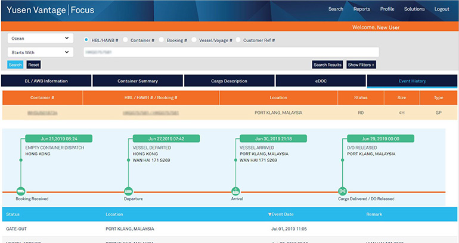Click the Arrival vessel icon on timeline
The width and height of the screenshot is (459, 243).
[x=235, y=191]
